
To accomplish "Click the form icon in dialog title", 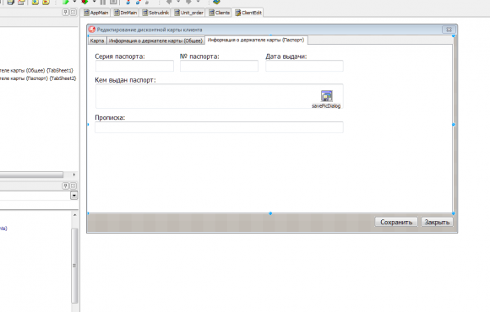I will point(92,30).
